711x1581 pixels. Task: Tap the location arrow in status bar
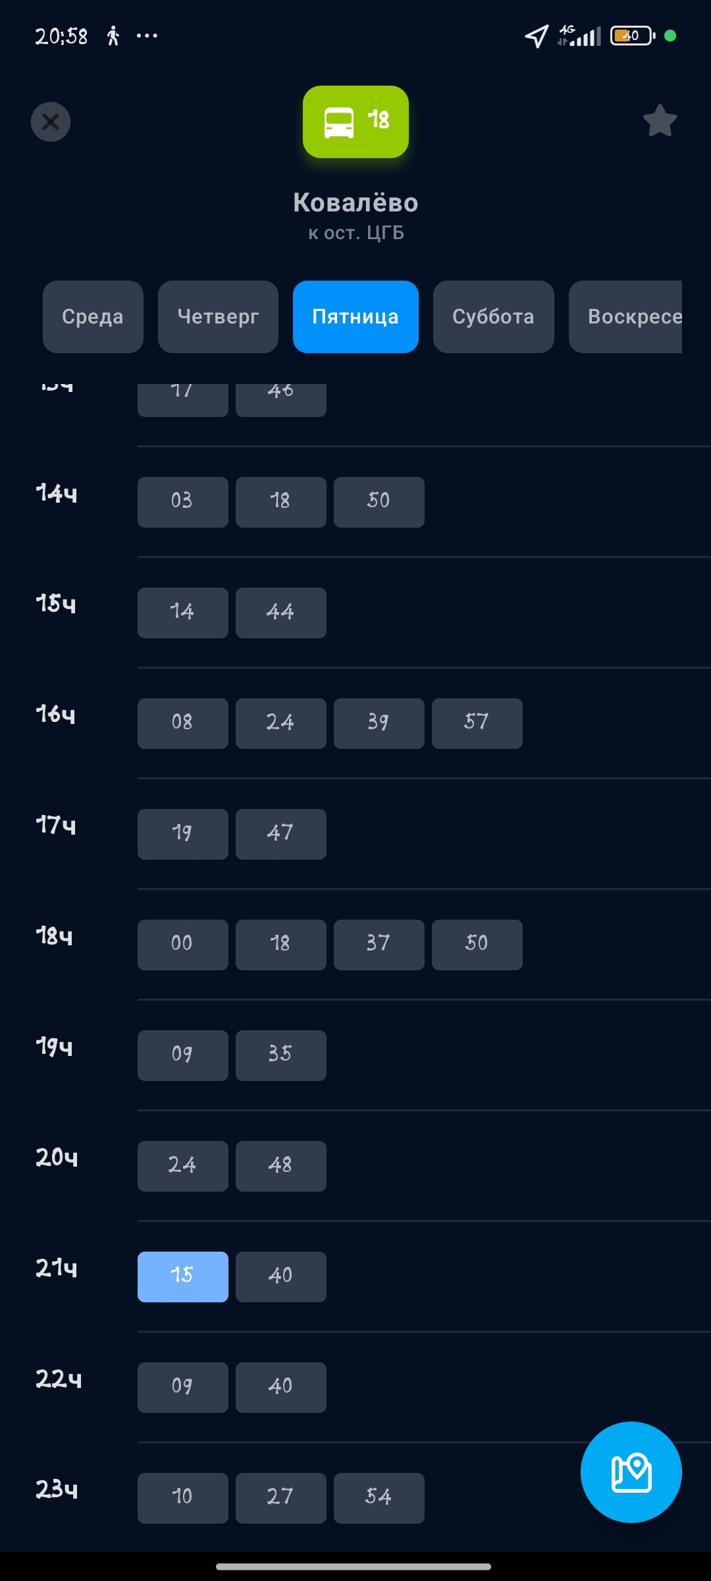tap(537, 36)
